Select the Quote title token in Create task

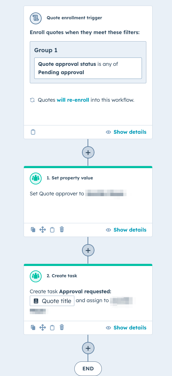(52, 301)
